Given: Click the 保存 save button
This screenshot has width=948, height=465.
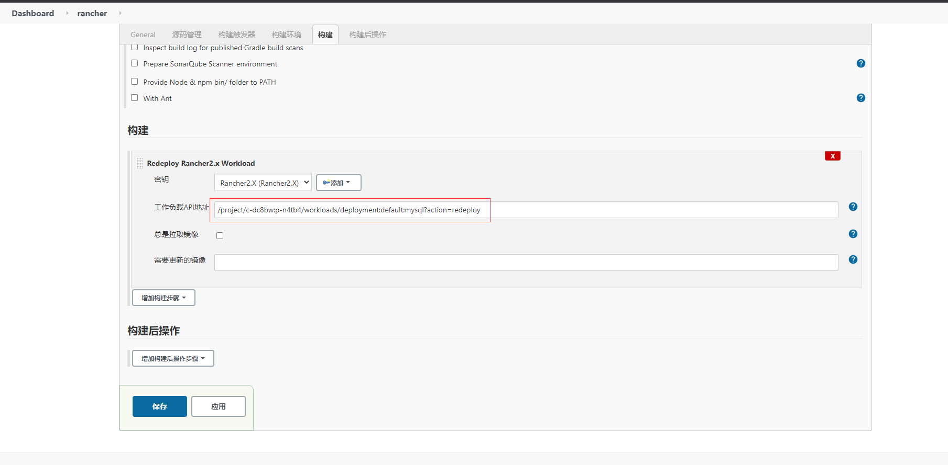Looking at the screenshot, I should [x=160, y=406].
